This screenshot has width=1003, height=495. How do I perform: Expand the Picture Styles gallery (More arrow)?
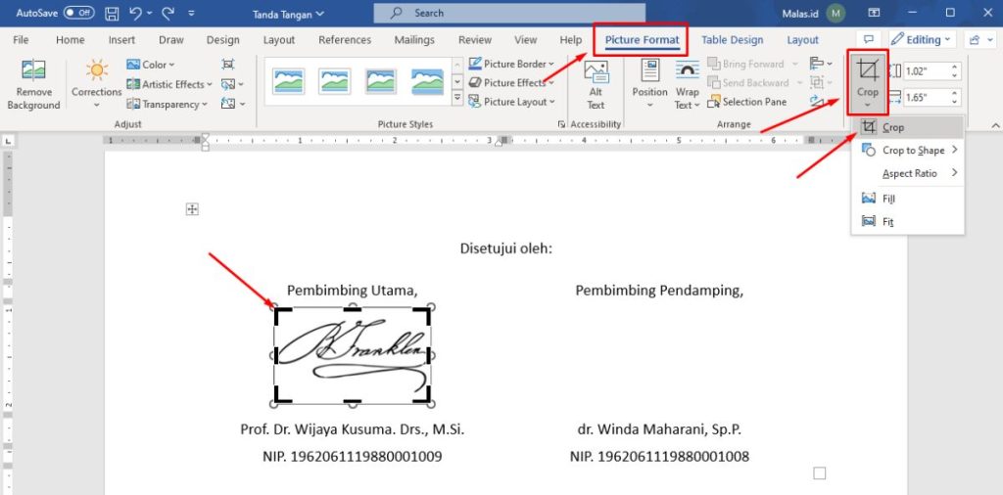457,98
